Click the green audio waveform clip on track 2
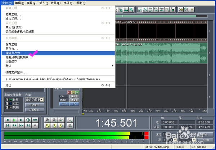Viewport: 216px width, 150px height. tap(161, 53)
